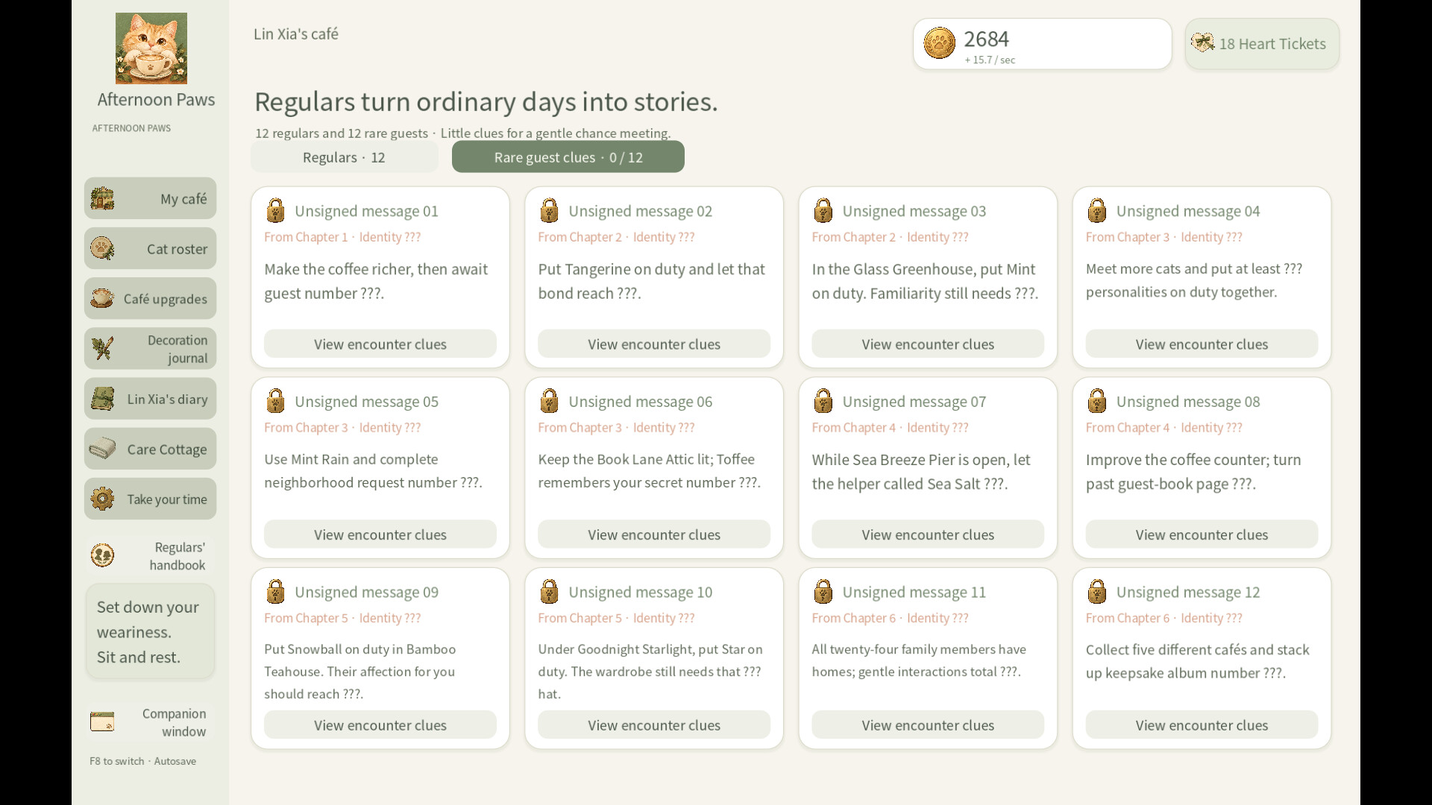Click the lock icon on Unsigned message 10
This screenshot has height=805, width=1432.
click(549, 591)
